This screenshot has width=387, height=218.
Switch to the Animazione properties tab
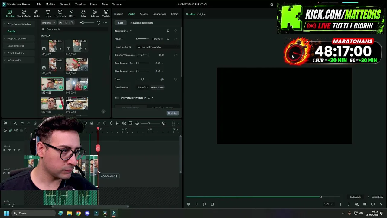pyautogui.click(x=160, y=14)
